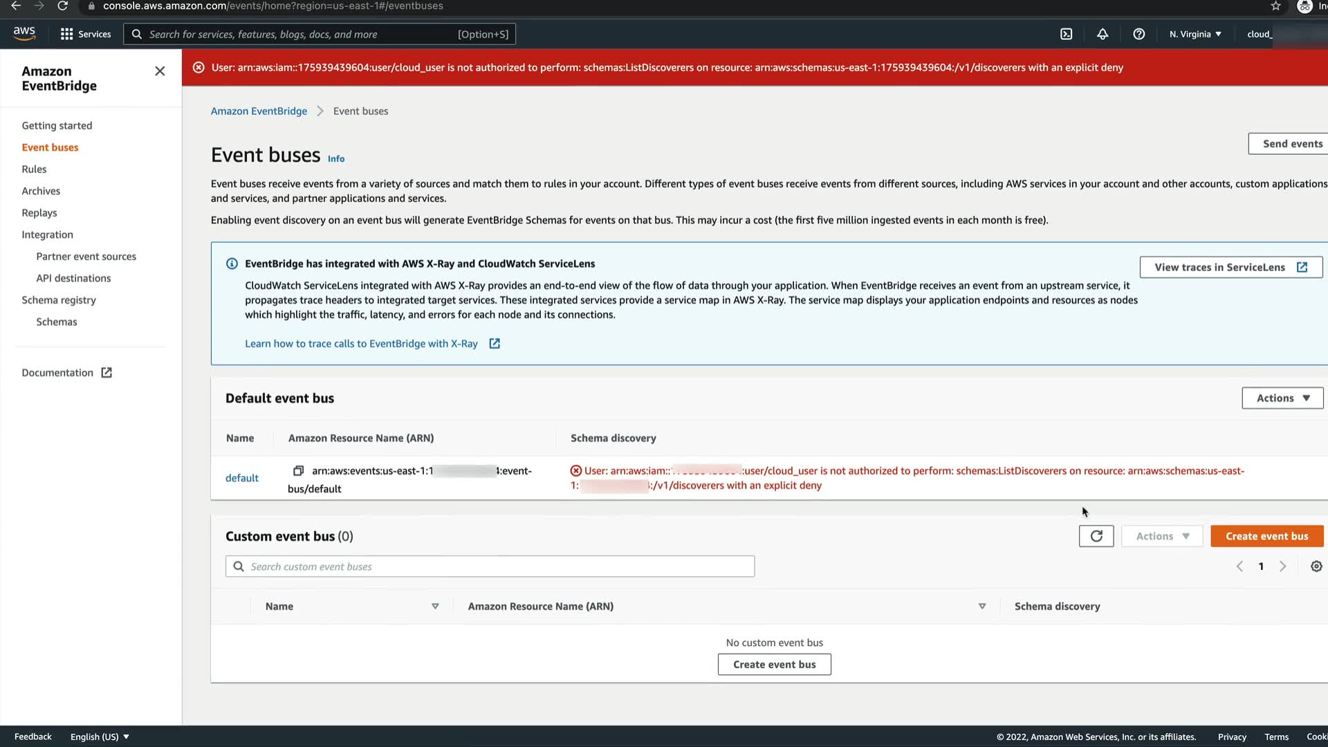This screenshot has height=747, width=1328.
Task: Focus the Search custom event buses field
Action: pyautogui.click(x=490, y=566)
